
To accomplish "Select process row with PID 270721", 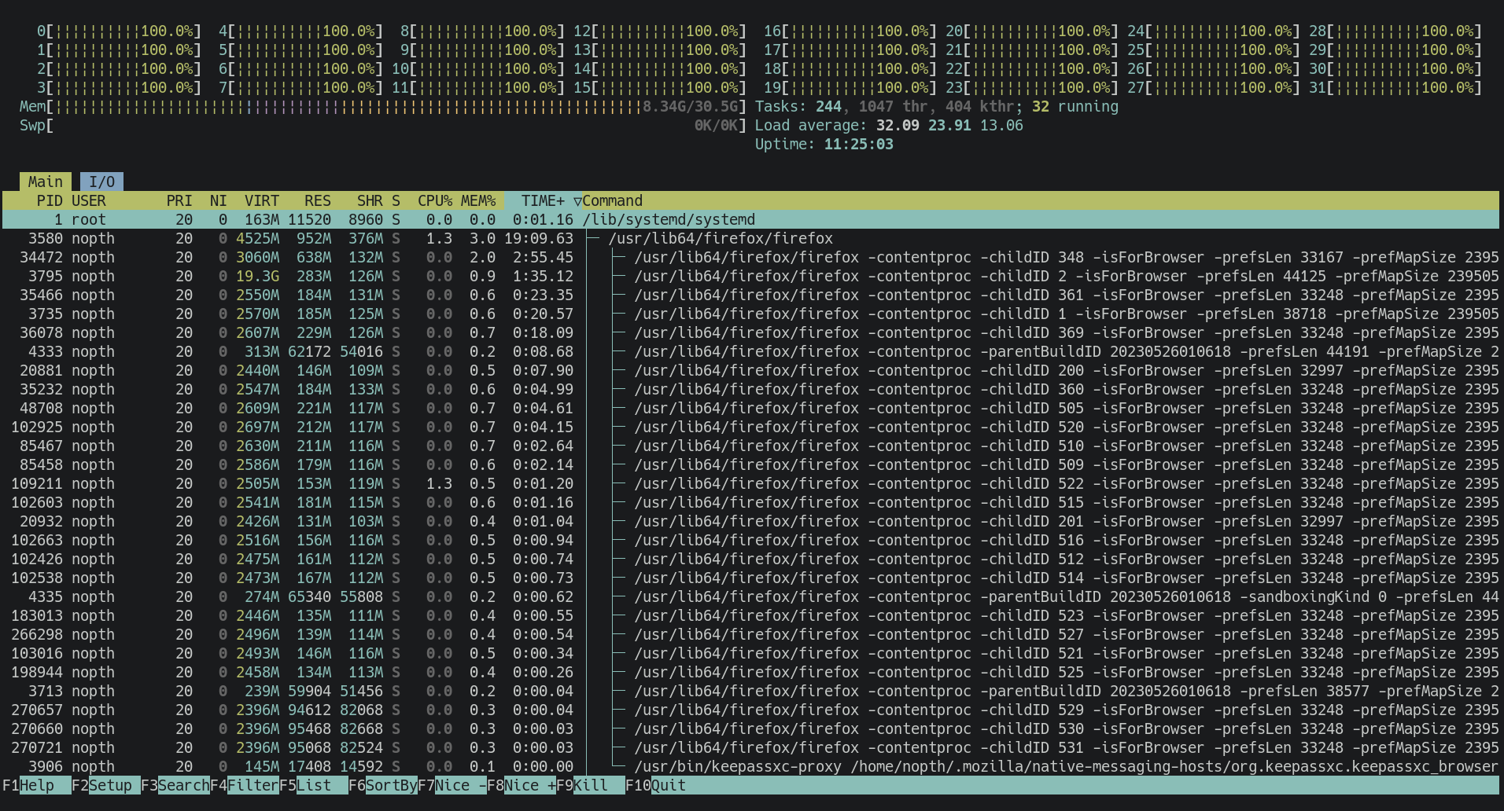I will 751,747.
